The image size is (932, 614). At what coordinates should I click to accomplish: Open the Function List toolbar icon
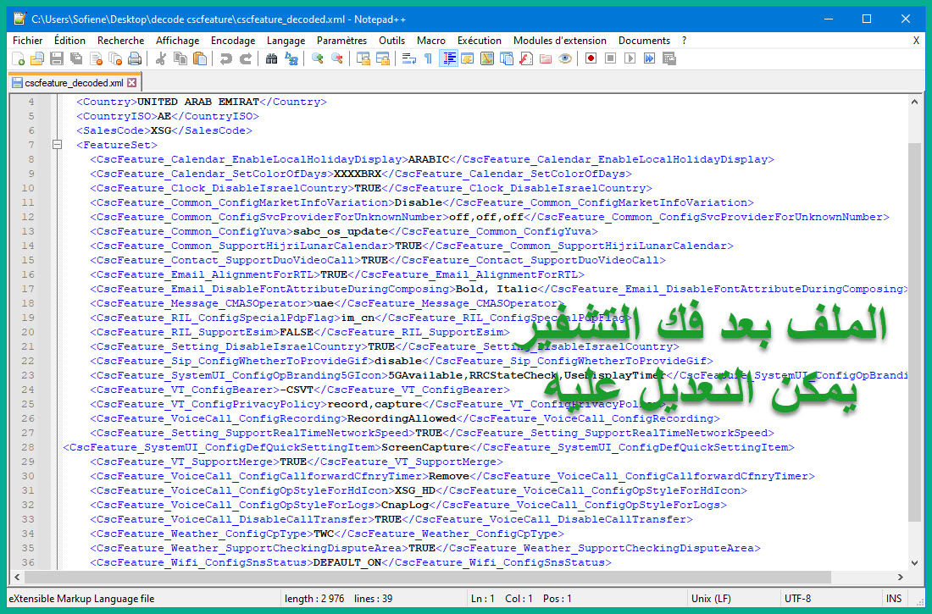click(x=526, y=58)
